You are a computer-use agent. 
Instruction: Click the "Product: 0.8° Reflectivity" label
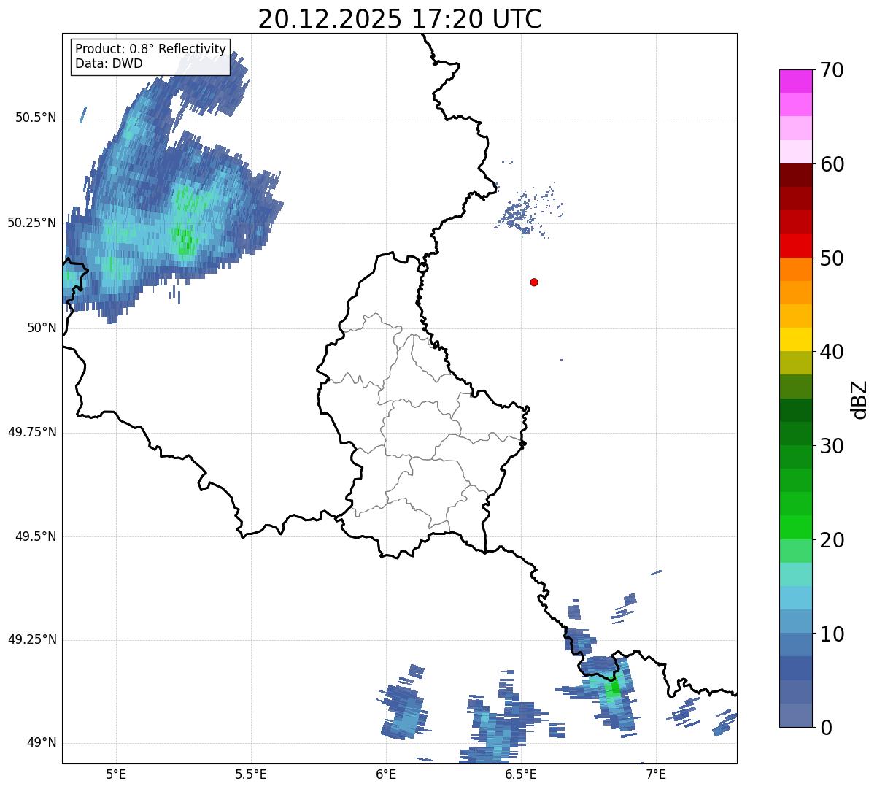click(x=150, y=49)
